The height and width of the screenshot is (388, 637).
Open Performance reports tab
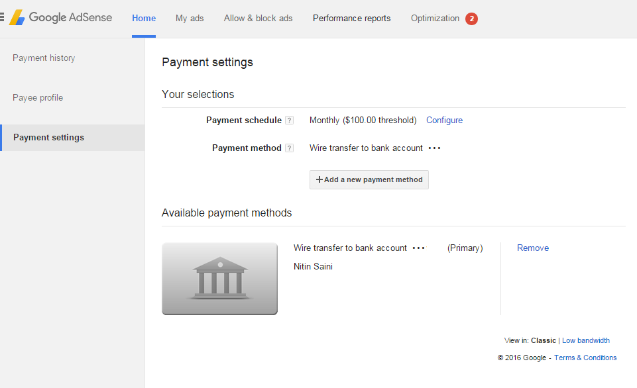(351, 19)
